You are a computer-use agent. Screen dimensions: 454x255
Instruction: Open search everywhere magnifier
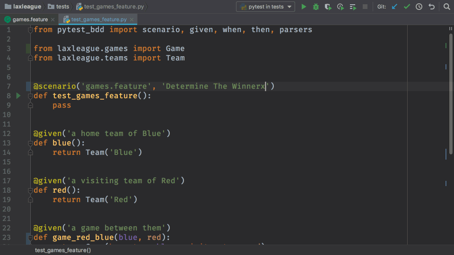point(447,7)
